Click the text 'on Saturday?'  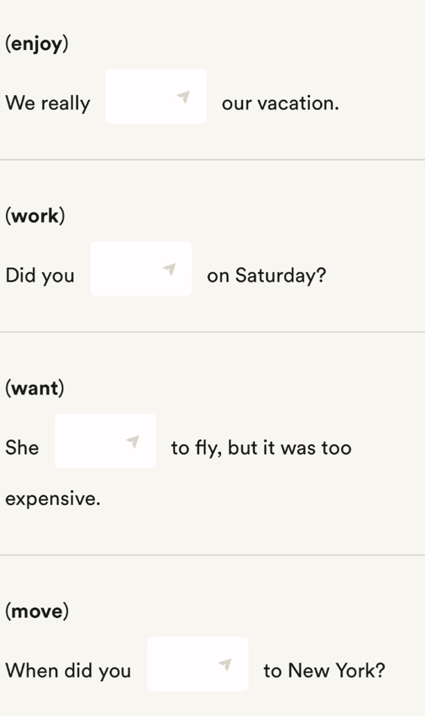[x=267, y=275]
